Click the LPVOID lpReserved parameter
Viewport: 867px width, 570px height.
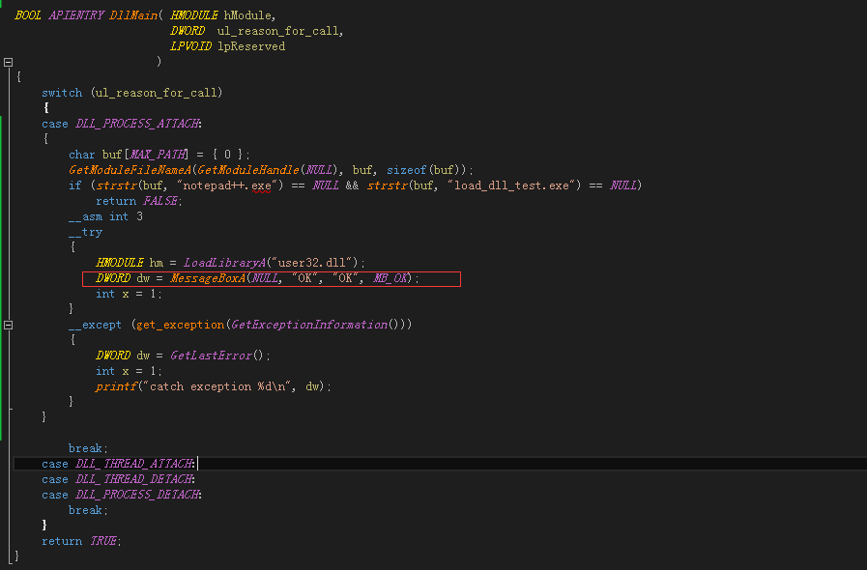(228, 46)
